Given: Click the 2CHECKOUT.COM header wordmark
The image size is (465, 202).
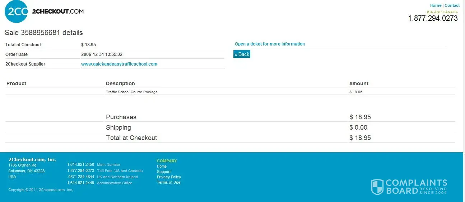Looking at the screenshot, I should [x=58, y=11].
